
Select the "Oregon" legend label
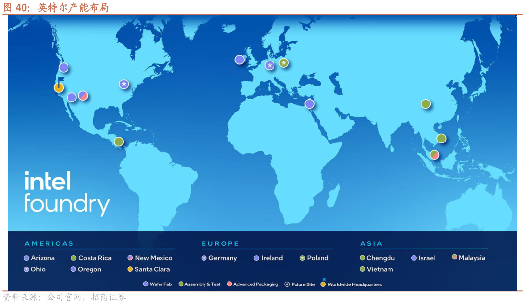tap(90, 269)
